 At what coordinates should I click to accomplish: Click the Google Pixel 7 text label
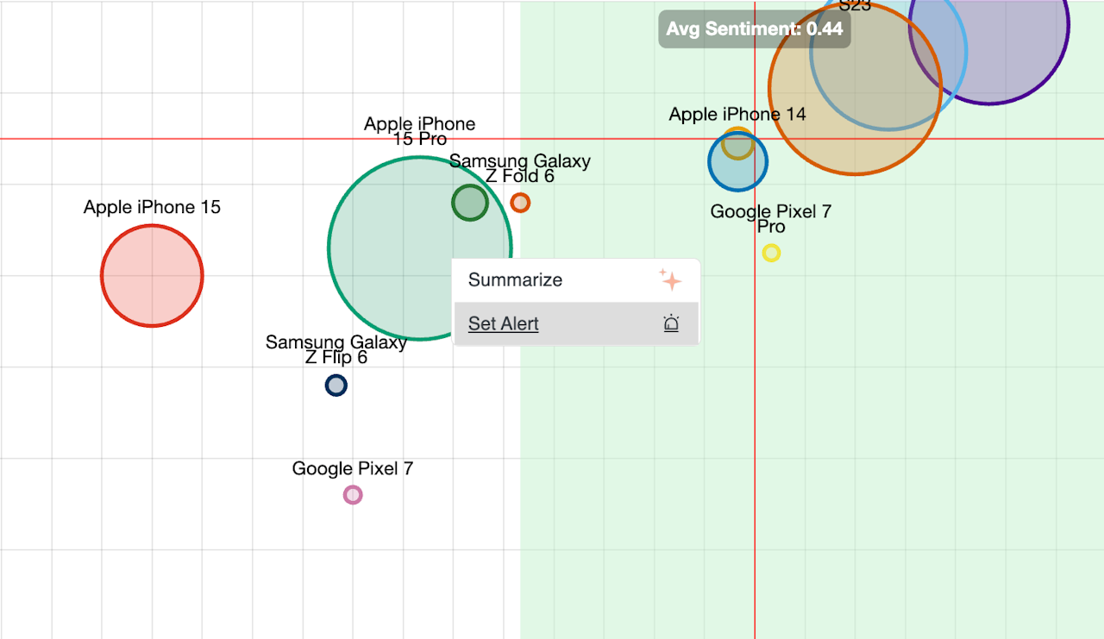[353, 469]
